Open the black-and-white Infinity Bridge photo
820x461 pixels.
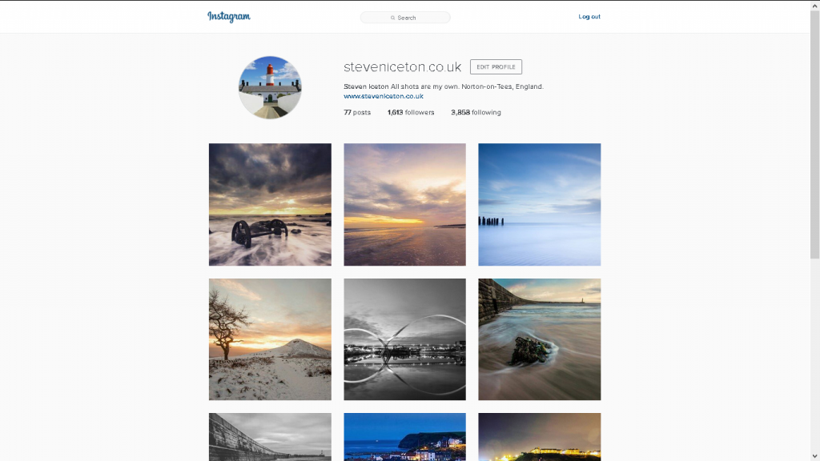[404, 339]
